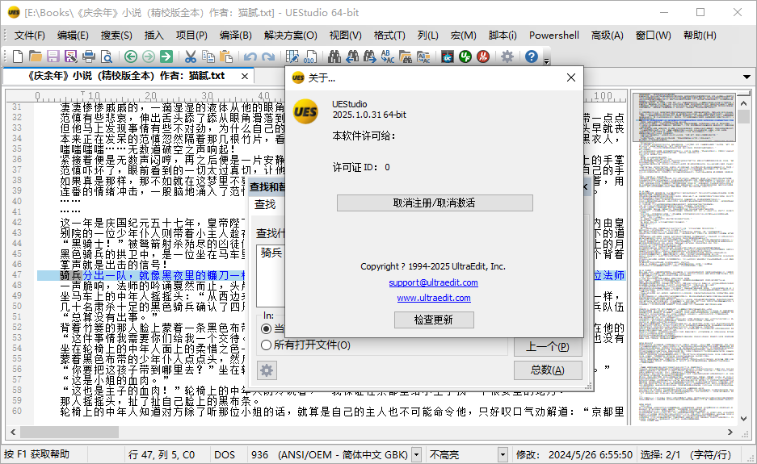Open the 编辑(E) menu

[73, 36]
